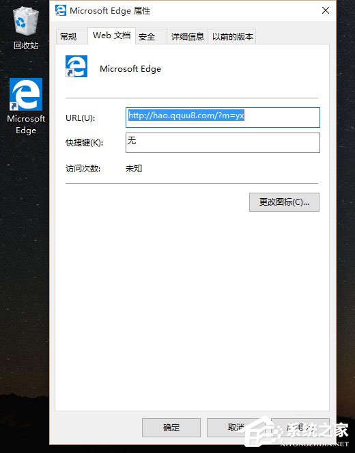Click the 访问次数: label
The height and width of the screenshot is (453, 355).
83,168
